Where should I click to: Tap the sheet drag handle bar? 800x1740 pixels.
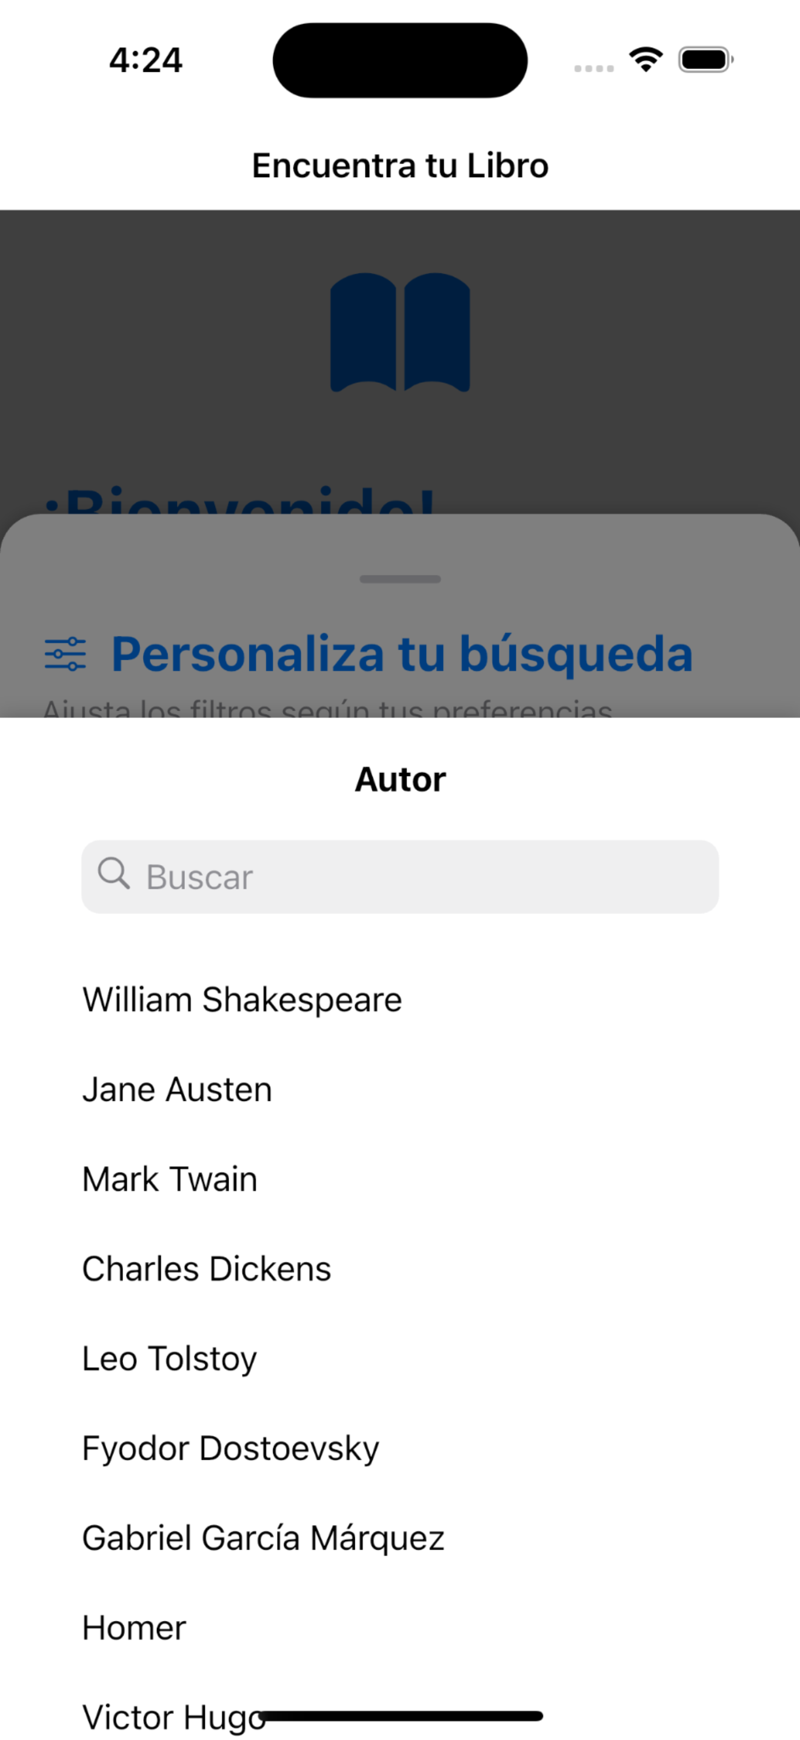tap(400, 579)
